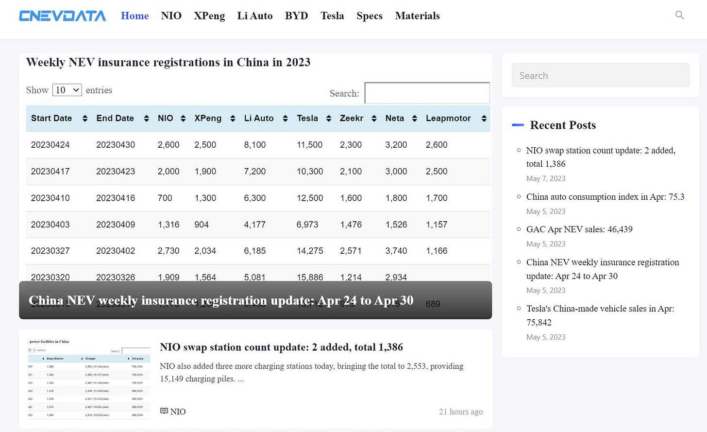The image size is (707, 432).
Task: Open China auto consumption index post
Action: tap(606, 197)
